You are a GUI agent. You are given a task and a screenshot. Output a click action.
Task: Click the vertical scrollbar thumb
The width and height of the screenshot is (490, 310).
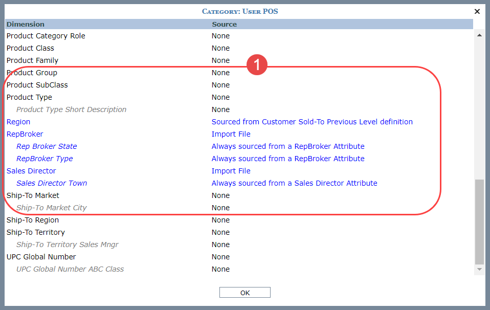click(479, 221)
